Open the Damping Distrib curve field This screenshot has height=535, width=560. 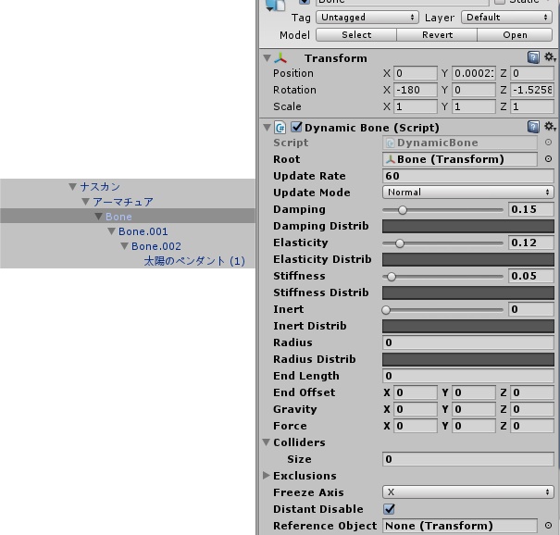(x=467, y=226)
